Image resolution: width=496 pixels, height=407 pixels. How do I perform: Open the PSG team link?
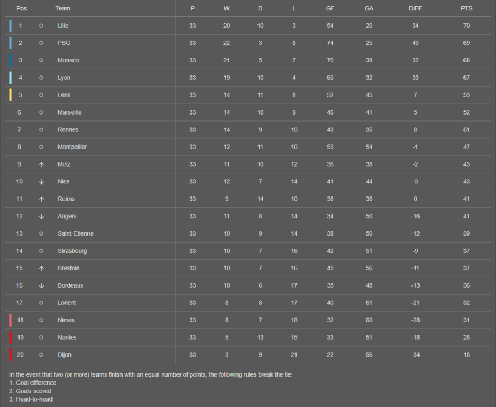click(x=64, y=43)
